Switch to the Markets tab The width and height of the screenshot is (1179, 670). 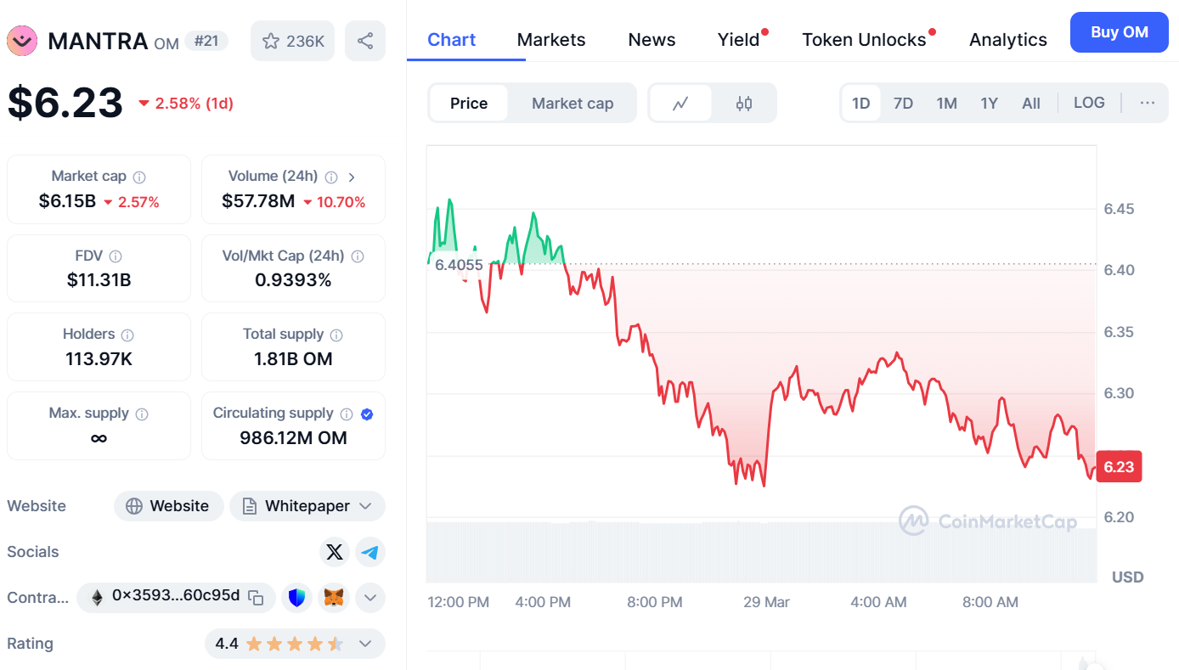click(x=550, y=39)
